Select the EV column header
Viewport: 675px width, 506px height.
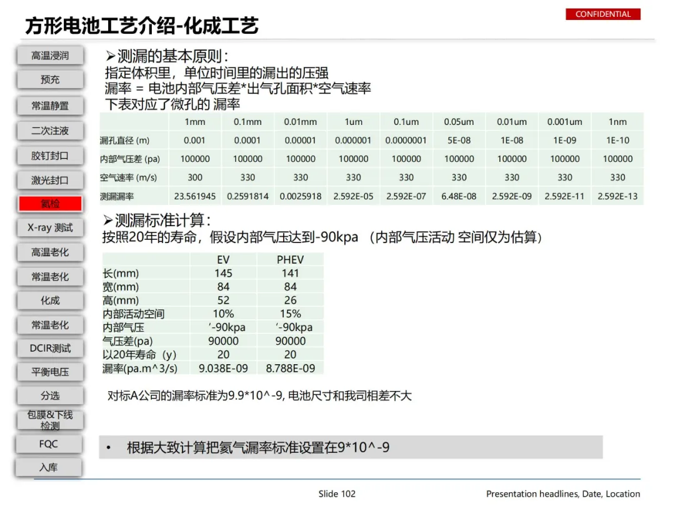tap(223, 259)
